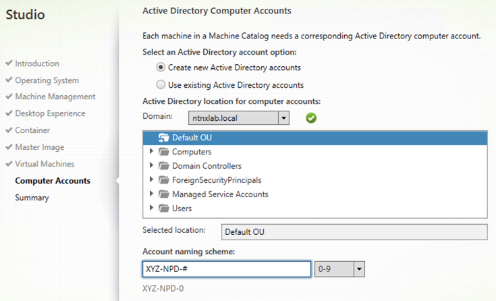Open the Machine Management step

(55, 97)
